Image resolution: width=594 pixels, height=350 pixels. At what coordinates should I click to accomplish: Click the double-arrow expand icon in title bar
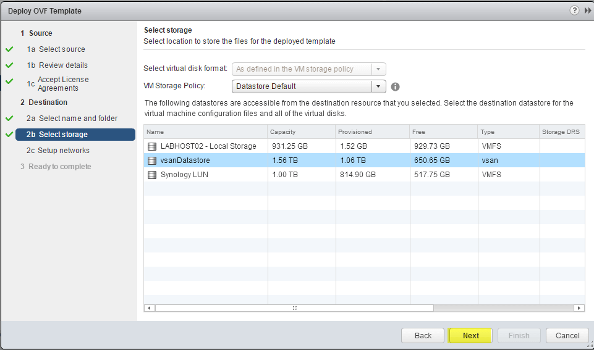(588, 10)
